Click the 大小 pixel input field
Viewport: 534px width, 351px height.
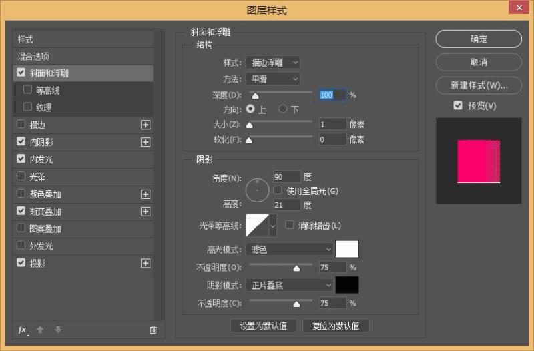(332, 124)
